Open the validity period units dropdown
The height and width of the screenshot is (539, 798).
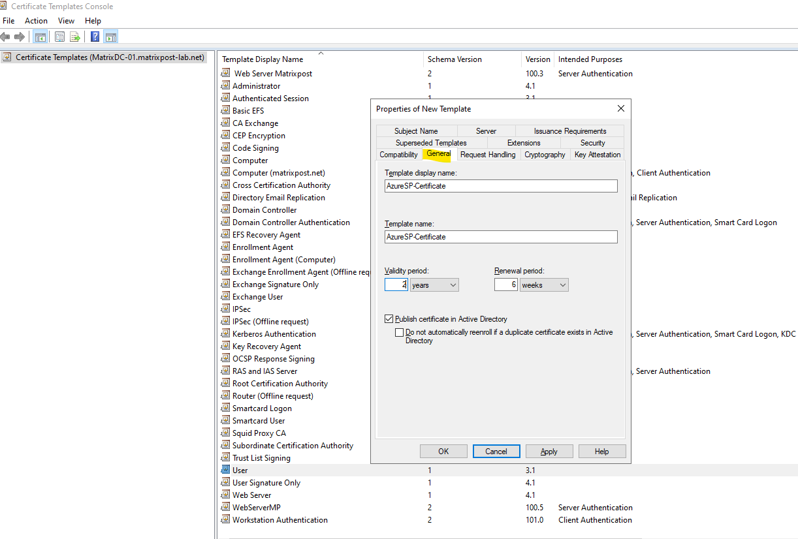(x=434, y=285)
